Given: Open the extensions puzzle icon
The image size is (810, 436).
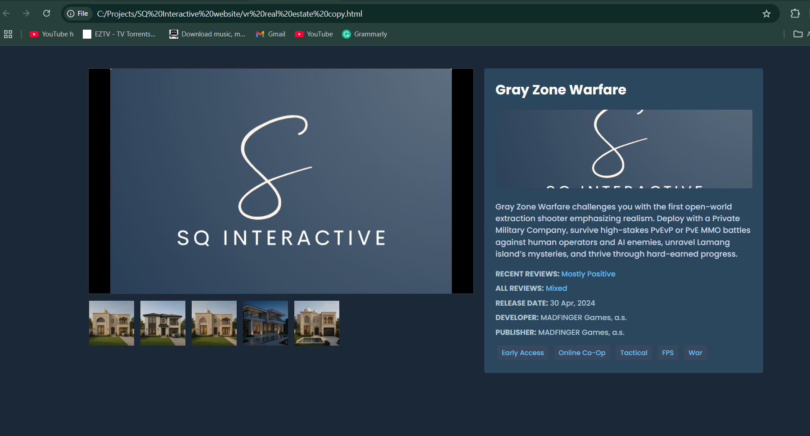Looking at the screenshot, I should pos(795,13).
